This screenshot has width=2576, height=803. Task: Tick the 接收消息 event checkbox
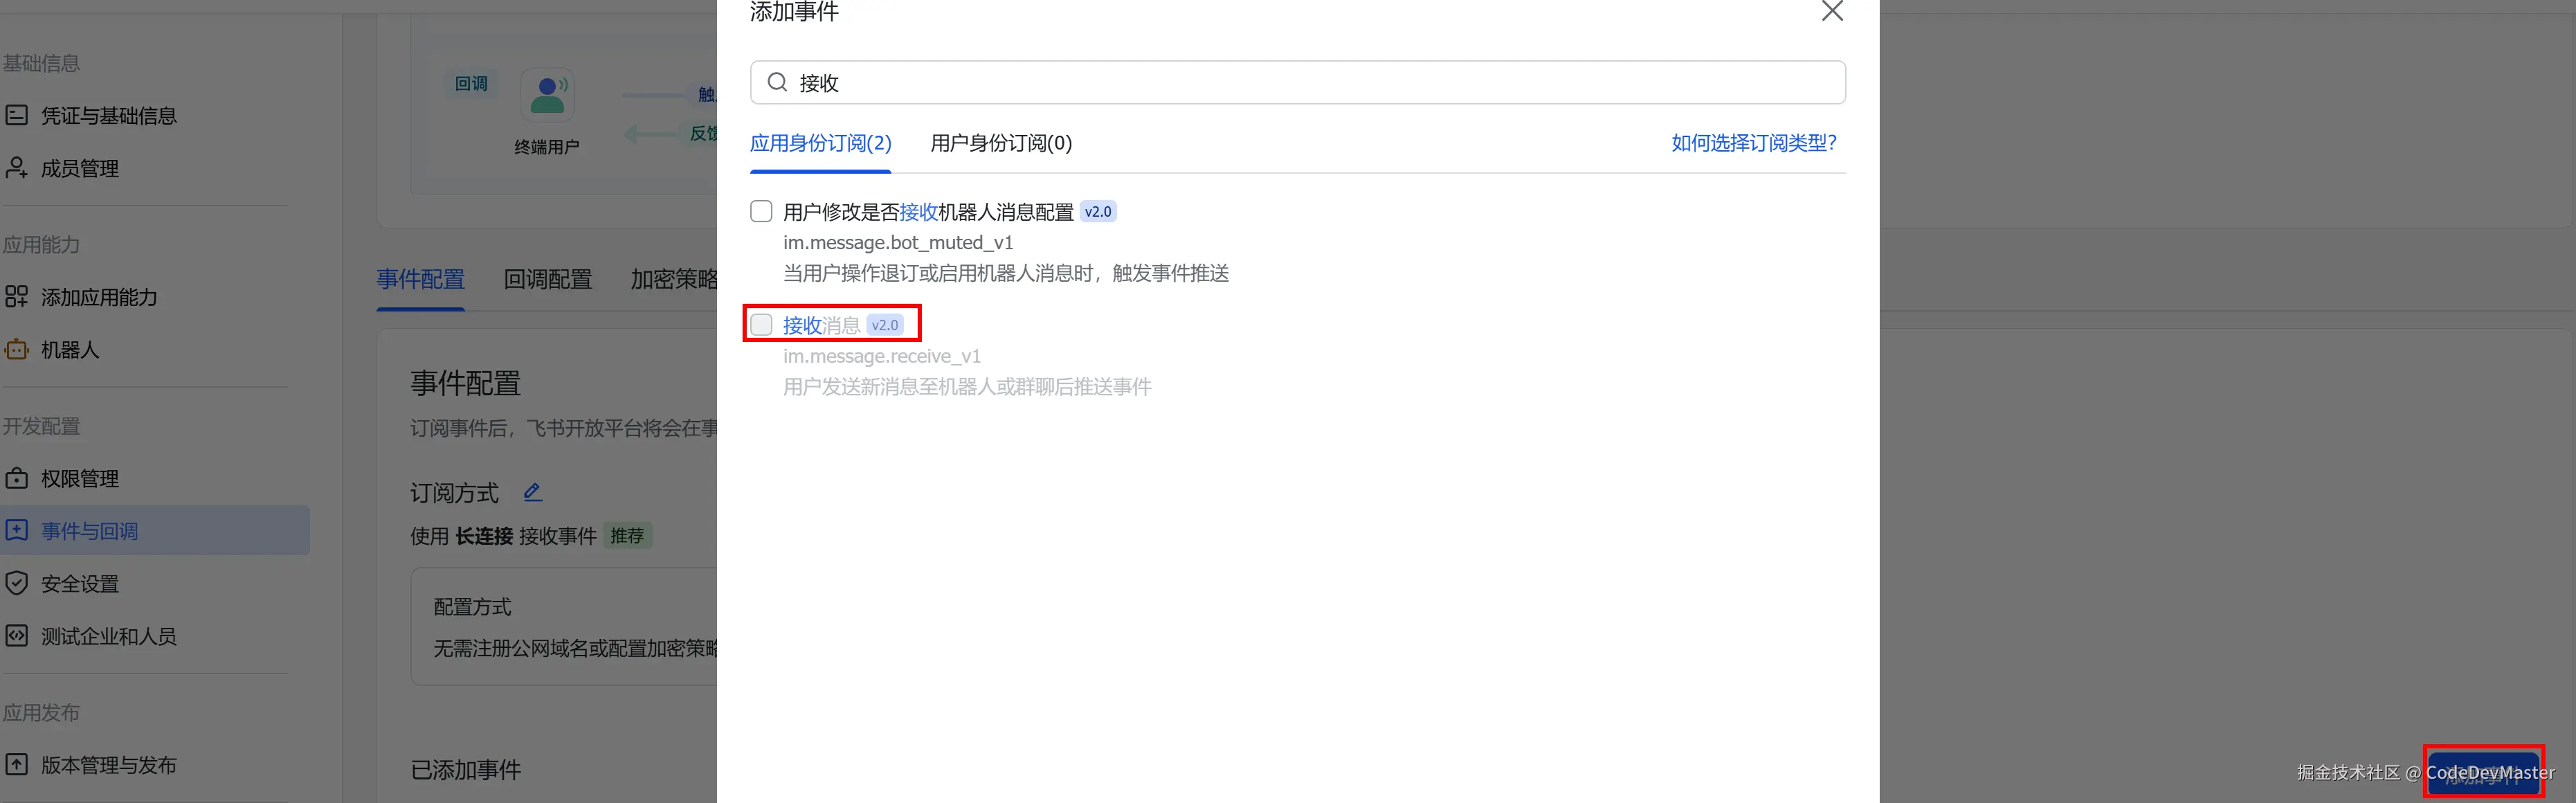pyautogui.click(x=761, y=325)
